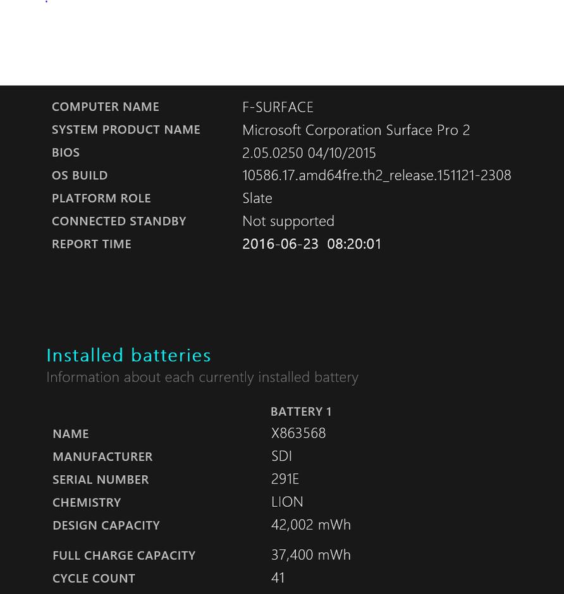Click the serial number 291E
Screen dimensions: 564x594
point(285,479)
